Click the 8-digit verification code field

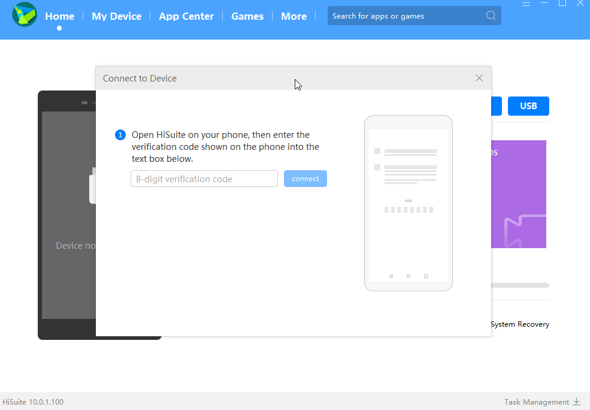(204, 179)
